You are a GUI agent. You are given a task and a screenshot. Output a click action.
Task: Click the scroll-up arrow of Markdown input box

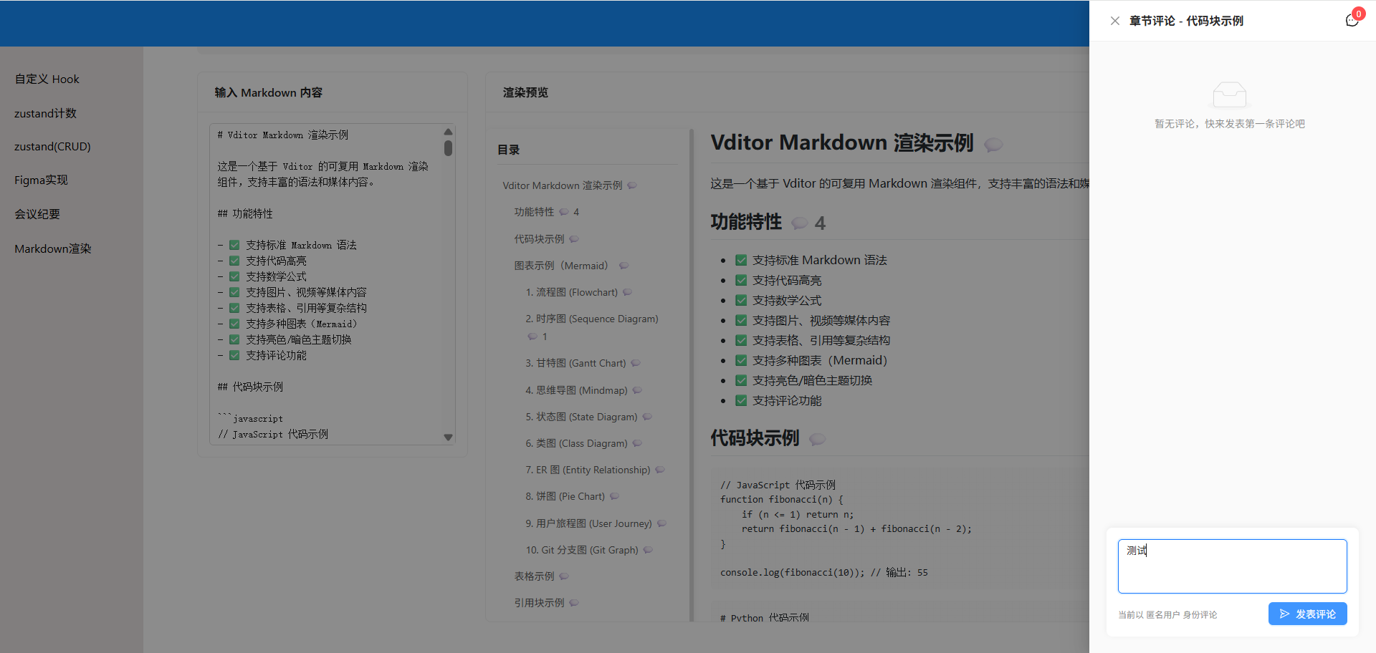pyautogui.click(x=448, y=132)
